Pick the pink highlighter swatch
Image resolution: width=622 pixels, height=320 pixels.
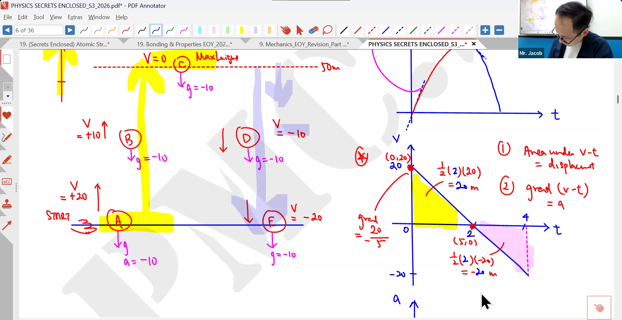(214, 30)
